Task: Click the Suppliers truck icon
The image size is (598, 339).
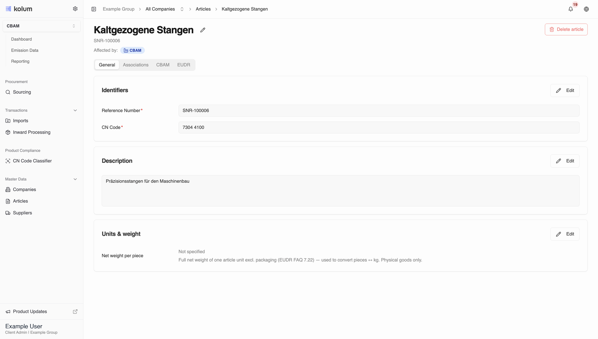Action: click(8, 213)
